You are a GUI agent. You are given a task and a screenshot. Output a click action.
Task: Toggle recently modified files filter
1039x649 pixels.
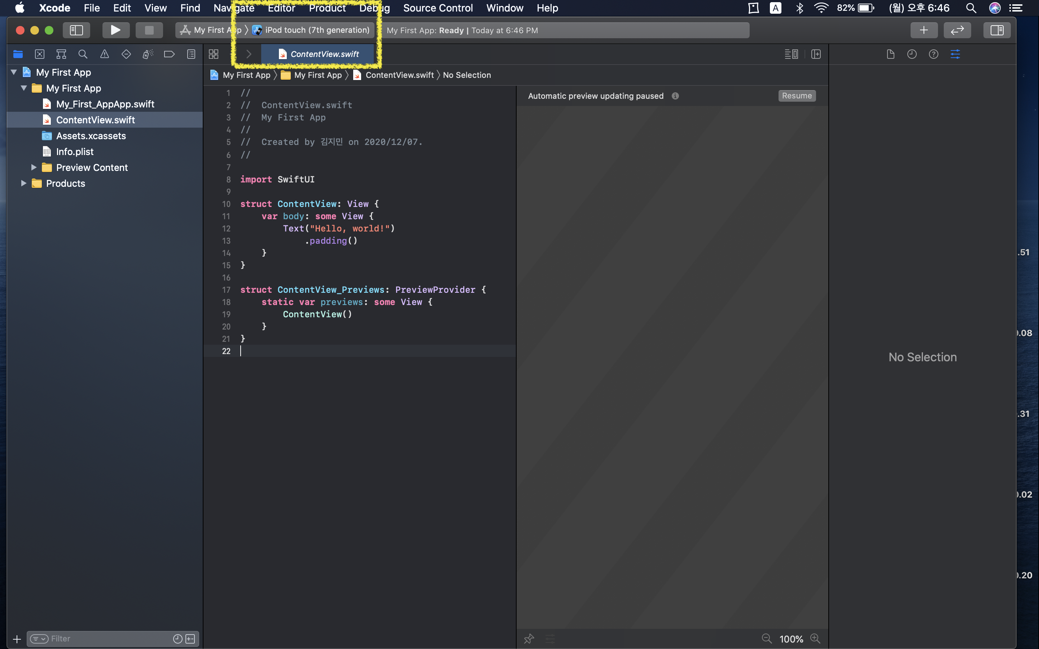pos(177,639)
